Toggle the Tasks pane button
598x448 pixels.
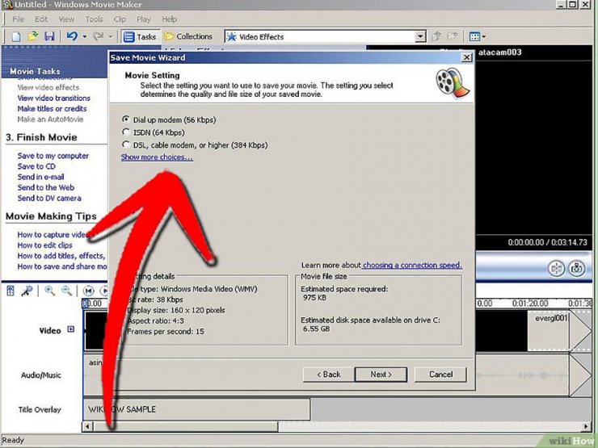[x=141, y=37]
